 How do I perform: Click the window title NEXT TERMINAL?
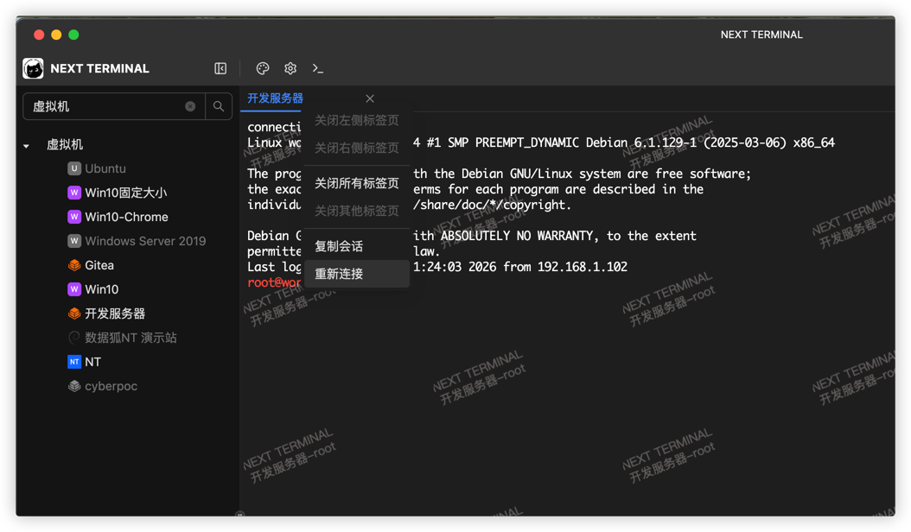point(761,35)
